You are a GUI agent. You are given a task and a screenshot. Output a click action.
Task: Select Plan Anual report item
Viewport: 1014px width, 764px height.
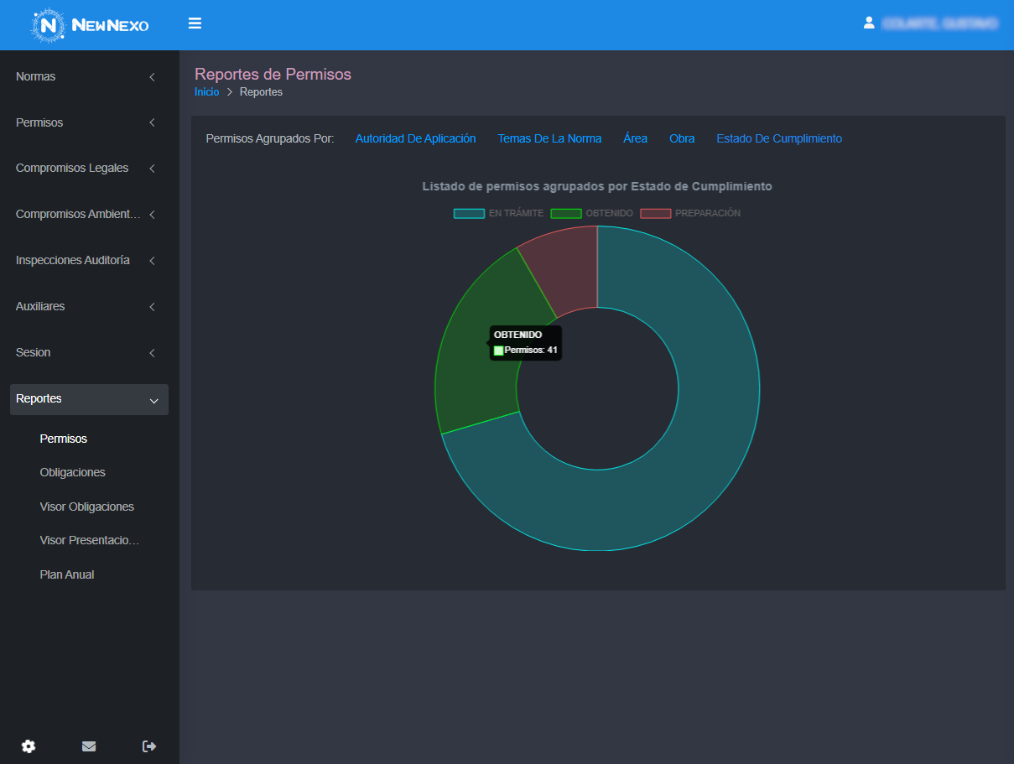click(67, 575)
